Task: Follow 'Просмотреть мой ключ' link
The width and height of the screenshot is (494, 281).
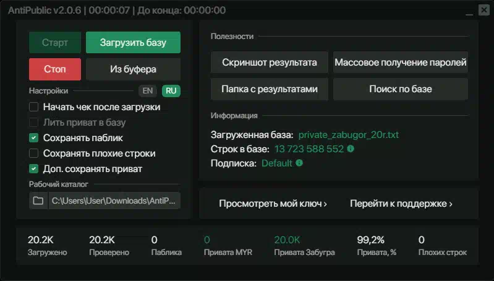Action: click(x=273, y=204)
